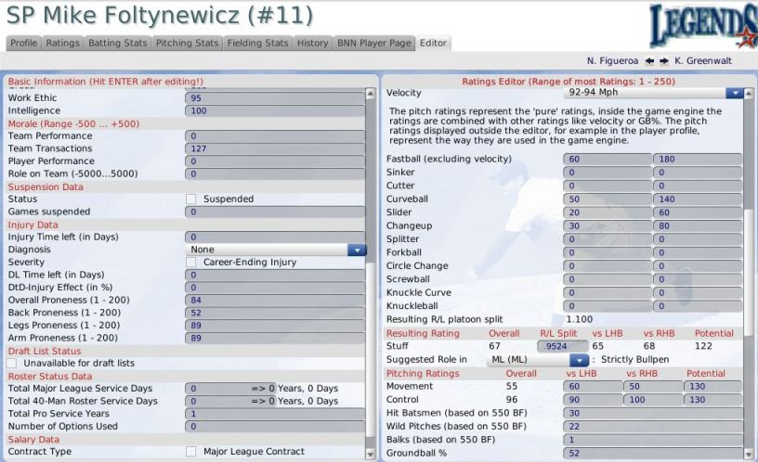Viewport: 758px width, 462px height.
Task: Click the ratings editor scrollbar thumb
Action: 749,272
